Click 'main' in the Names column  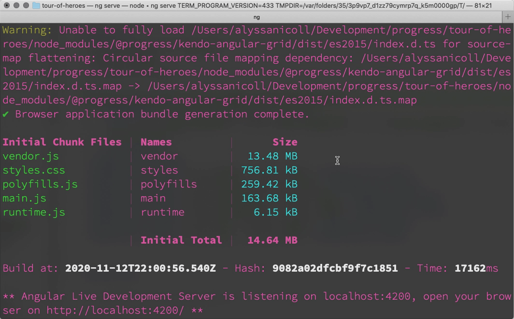153,198
